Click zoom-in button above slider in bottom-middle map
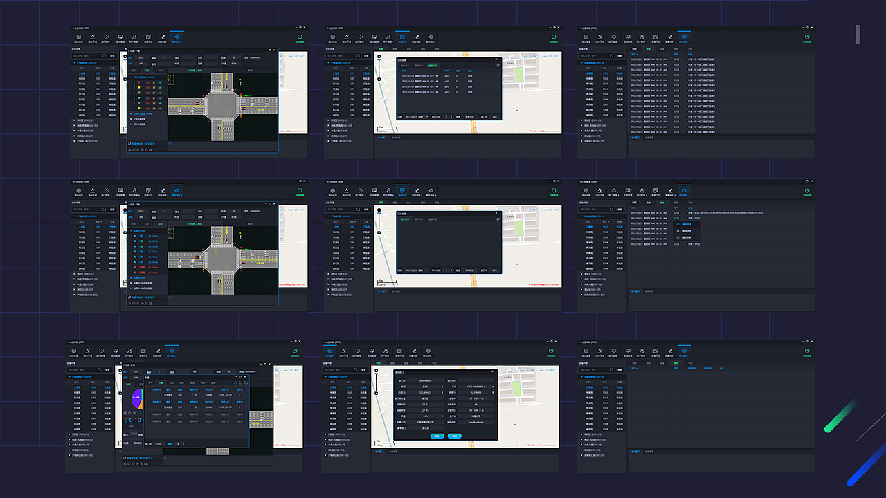 [x=376, y=371]
